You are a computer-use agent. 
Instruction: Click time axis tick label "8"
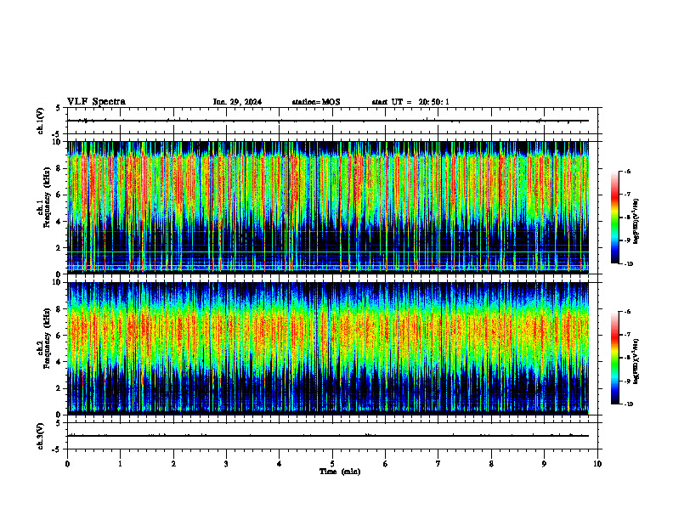[x=491, y=464]
